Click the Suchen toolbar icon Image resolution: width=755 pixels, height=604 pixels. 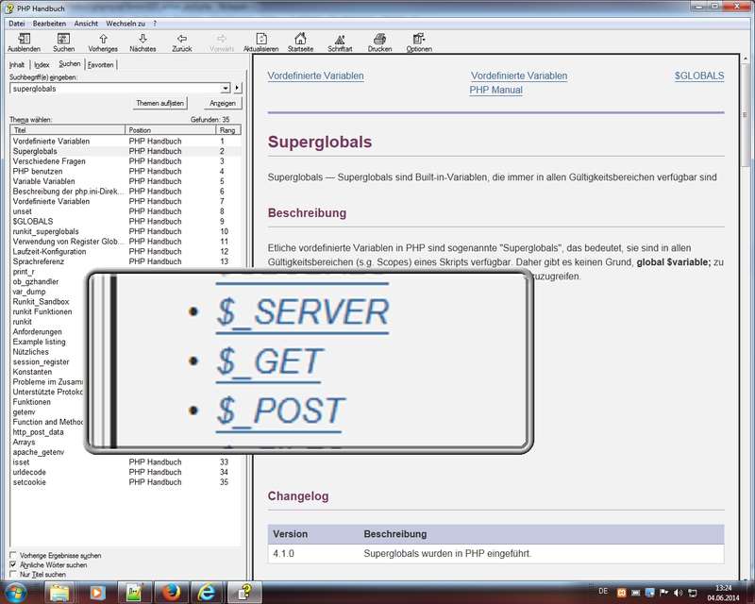[x=63, y=40]
